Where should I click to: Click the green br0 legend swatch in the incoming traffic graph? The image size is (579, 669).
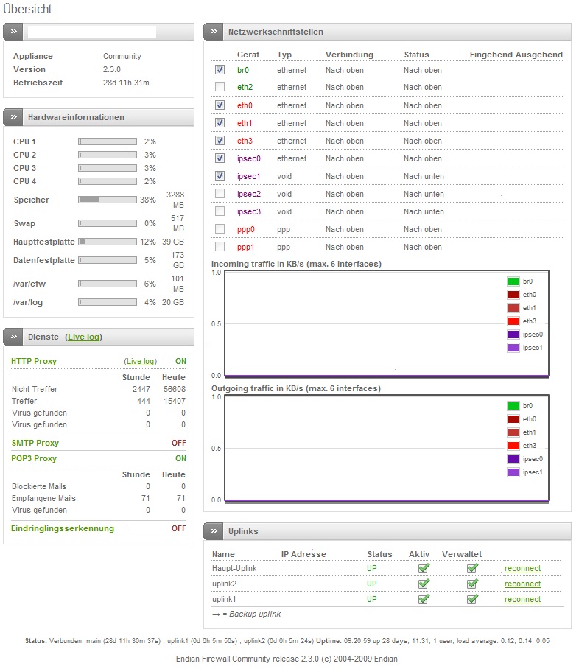click(x=513, y=281)
